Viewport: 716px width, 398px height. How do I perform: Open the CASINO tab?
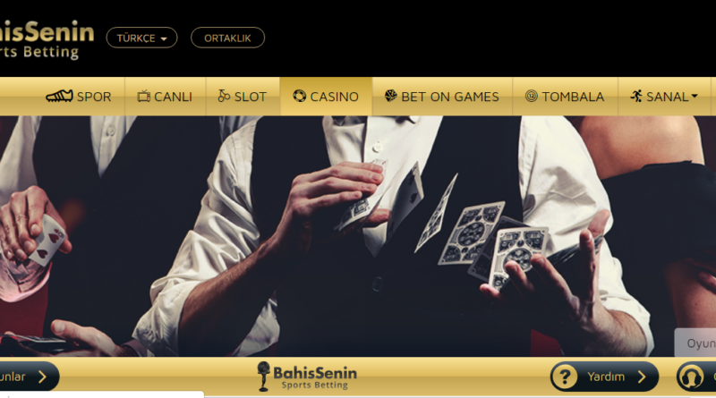coord(326,97)
